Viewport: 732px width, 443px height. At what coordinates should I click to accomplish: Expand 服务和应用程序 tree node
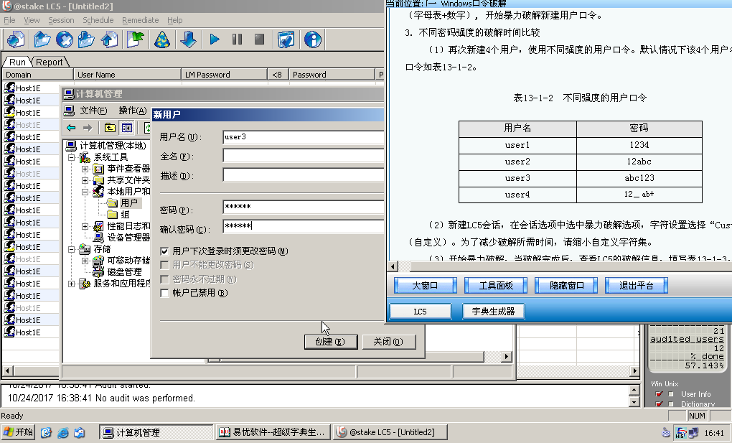pos(72,284)
